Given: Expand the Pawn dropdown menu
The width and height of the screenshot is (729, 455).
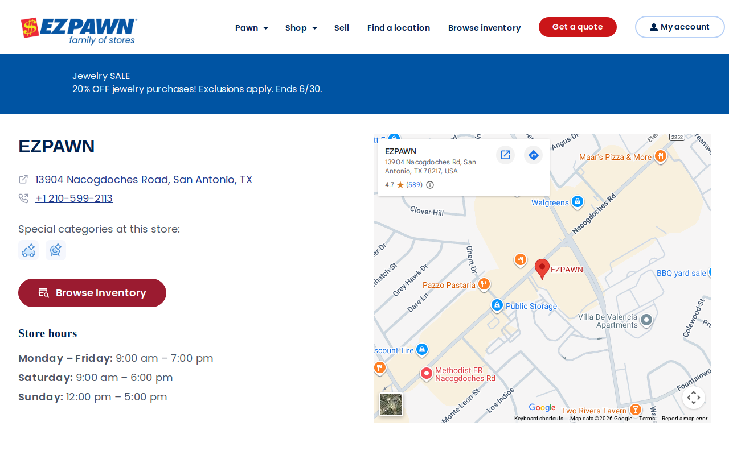Looking at the screenshot, I should click(252, 28).
